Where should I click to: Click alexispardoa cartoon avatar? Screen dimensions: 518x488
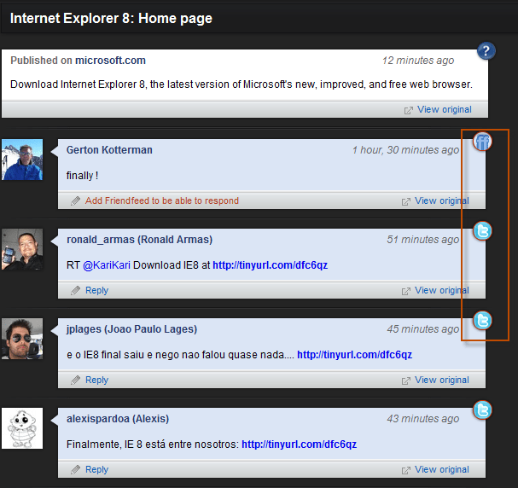(x=22, y=428)
